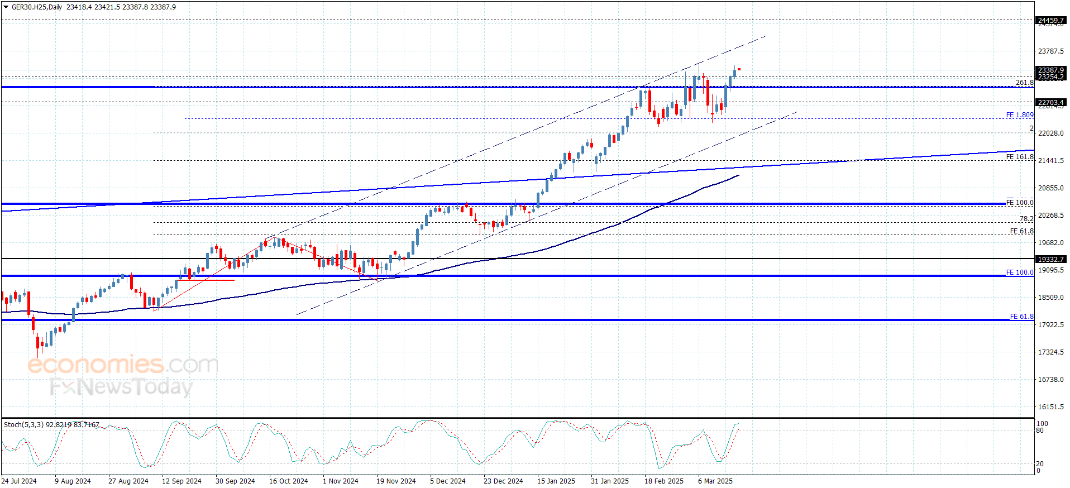
Task: Click the 22703.4 price level tag
Action: 1050,102
